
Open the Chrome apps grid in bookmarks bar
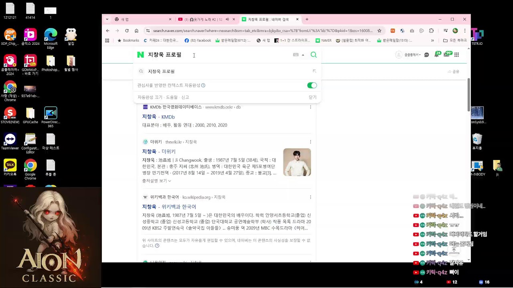(x=107, y=40)
